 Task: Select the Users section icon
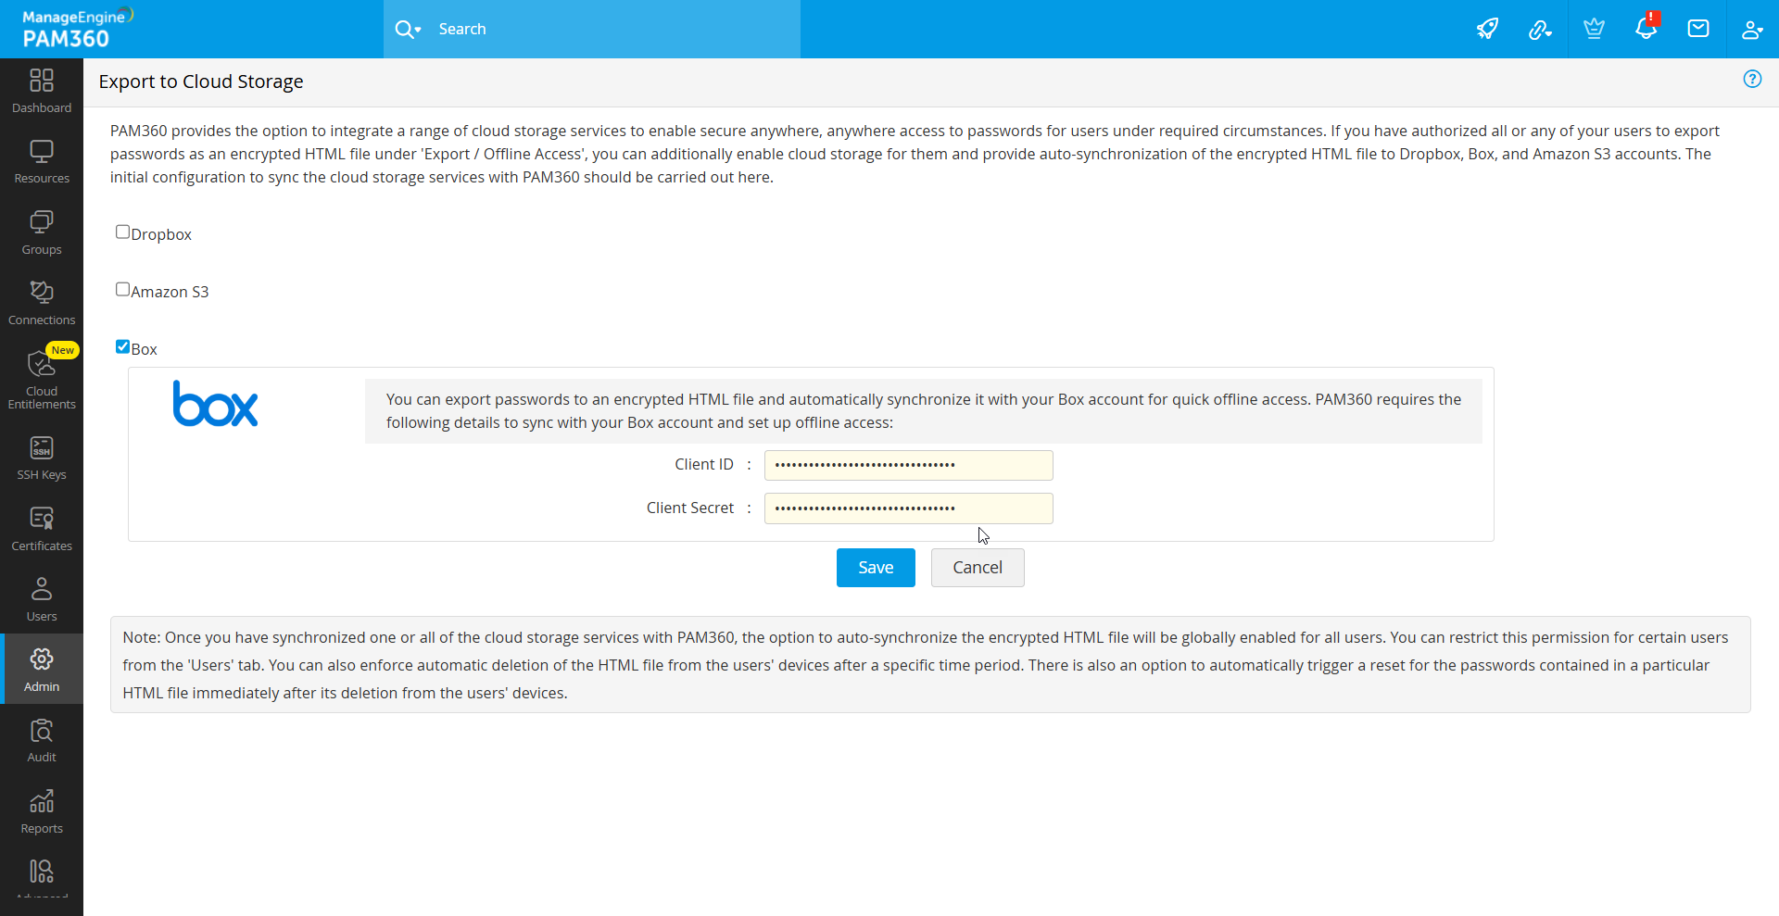click(41, 597)
